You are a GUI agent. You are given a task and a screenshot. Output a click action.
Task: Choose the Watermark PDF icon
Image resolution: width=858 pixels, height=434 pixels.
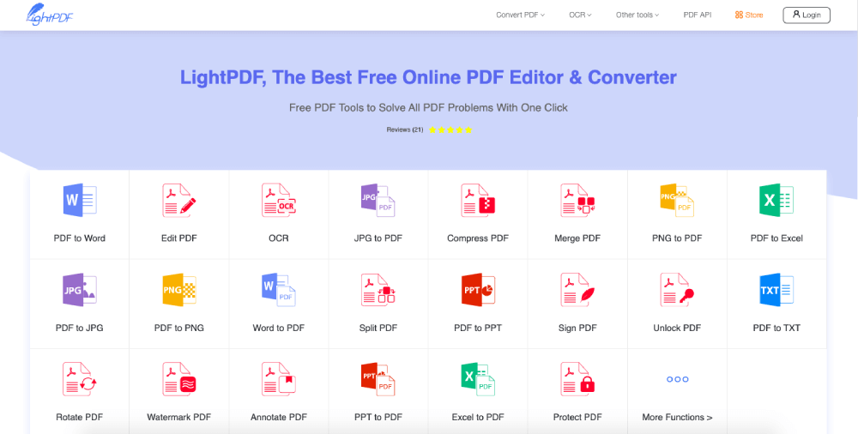[x=179, y=379]
